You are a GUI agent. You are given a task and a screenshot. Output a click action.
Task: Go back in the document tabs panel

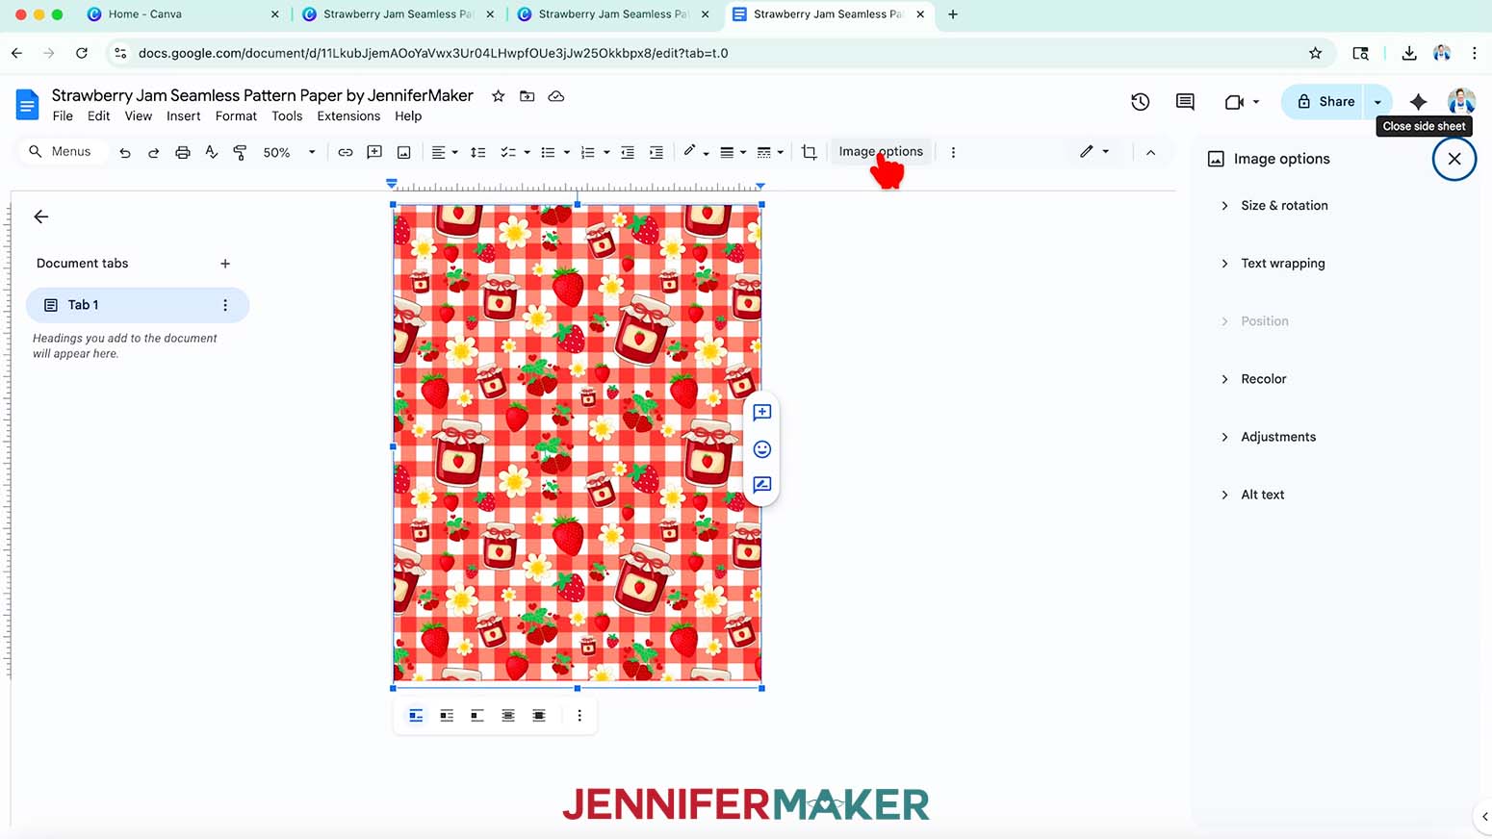(40, 216)
